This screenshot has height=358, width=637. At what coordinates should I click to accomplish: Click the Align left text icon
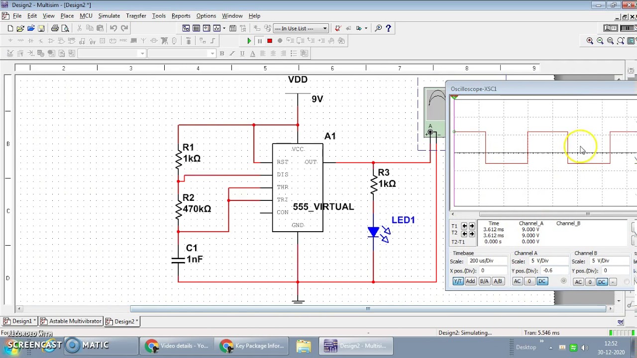[263, 53]
